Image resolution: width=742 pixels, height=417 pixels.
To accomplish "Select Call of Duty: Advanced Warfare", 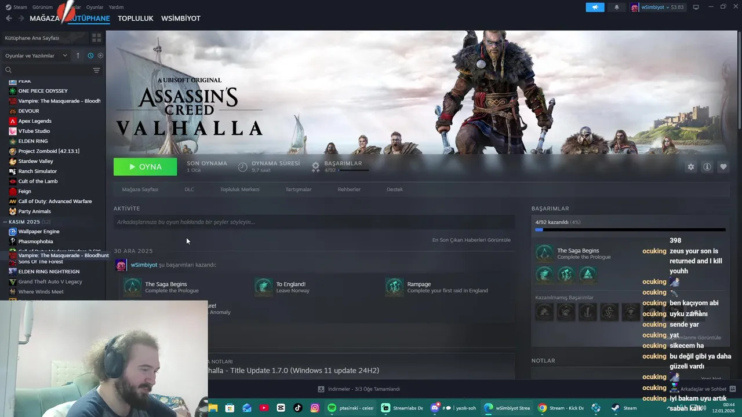I will click(x=55, y=202).
